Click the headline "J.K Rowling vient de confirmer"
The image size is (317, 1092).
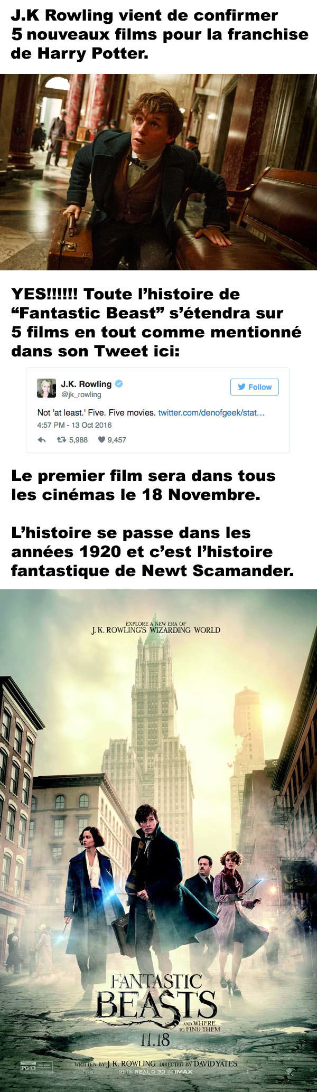tap(144, 15)
